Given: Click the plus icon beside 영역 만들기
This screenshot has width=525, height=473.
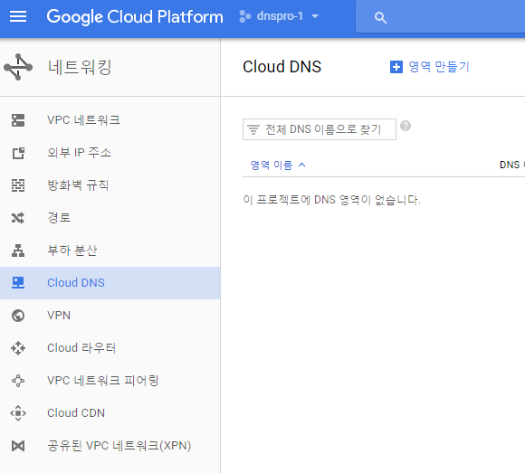Looking at the screenshot, I should pyautogui.click(x=396, y=67).
